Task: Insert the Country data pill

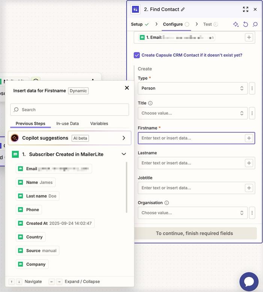Action: [x=31, y=237]
